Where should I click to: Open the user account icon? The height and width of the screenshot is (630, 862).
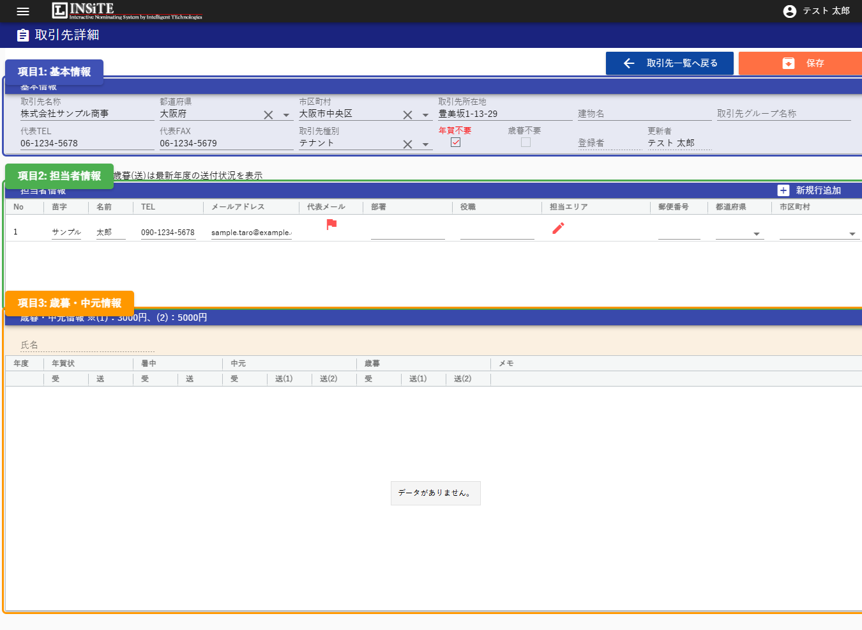(790, 12)
